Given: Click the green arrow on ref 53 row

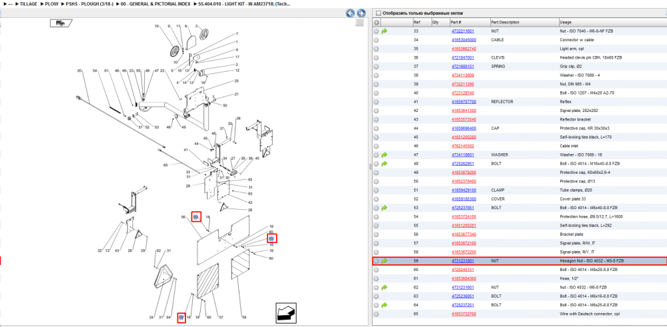Looking at the screenshot, I should pos(385,208).
